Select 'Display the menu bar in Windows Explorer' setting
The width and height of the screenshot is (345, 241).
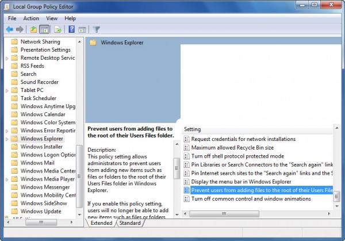[x=241, y=182]
